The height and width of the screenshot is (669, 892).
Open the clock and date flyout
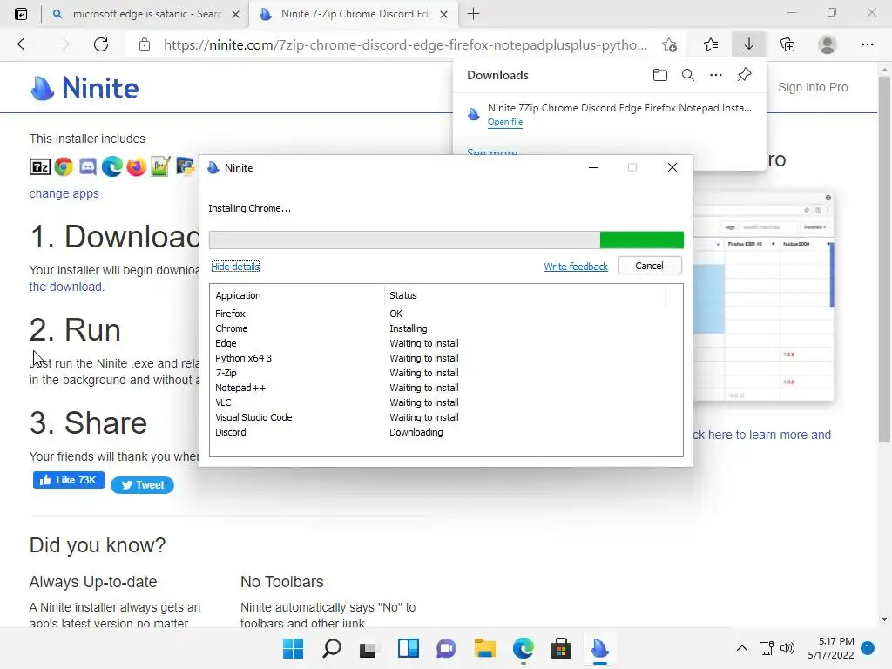pyautogui.click(x=830, y=648)
